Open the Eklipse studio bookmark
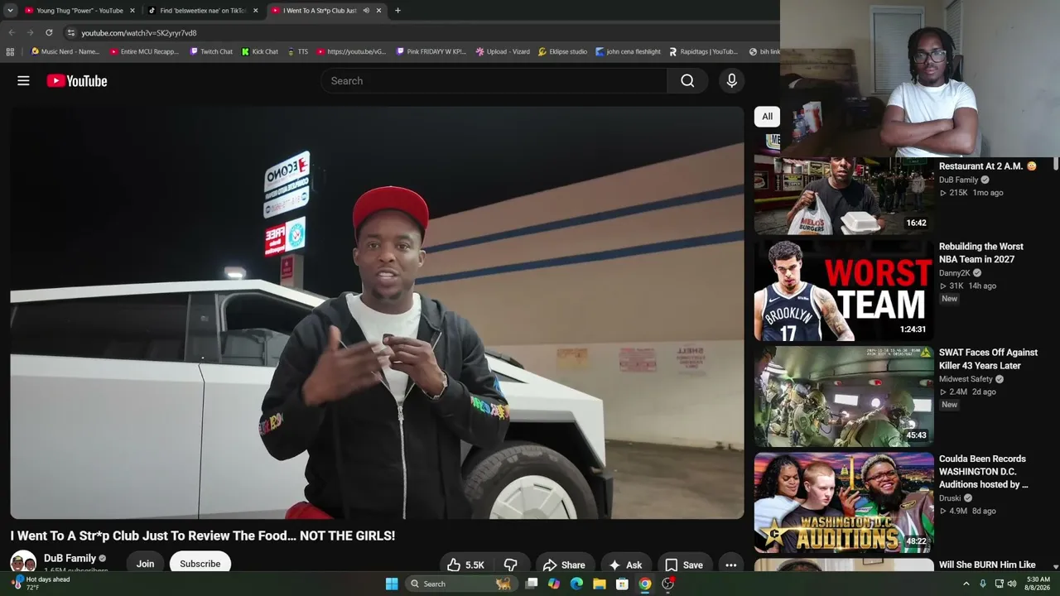 (562, 51)
